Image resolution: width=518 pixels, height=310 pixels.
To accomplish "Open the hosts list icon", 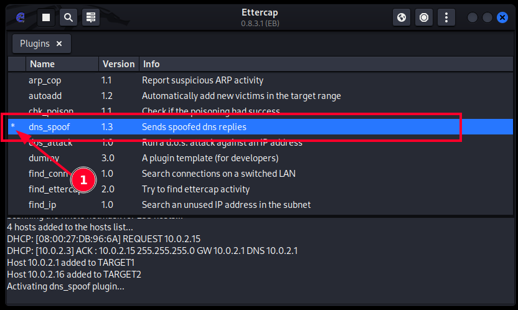I will [90, 17].
